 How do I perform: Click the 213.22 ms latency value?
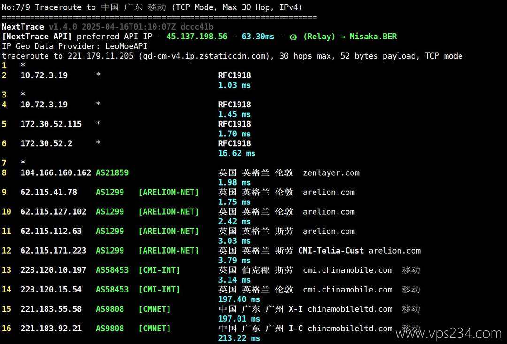pos(239,338)
